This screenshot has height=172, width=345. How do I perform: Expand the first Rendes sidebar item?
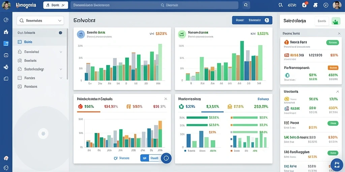[x=40, y=78]
